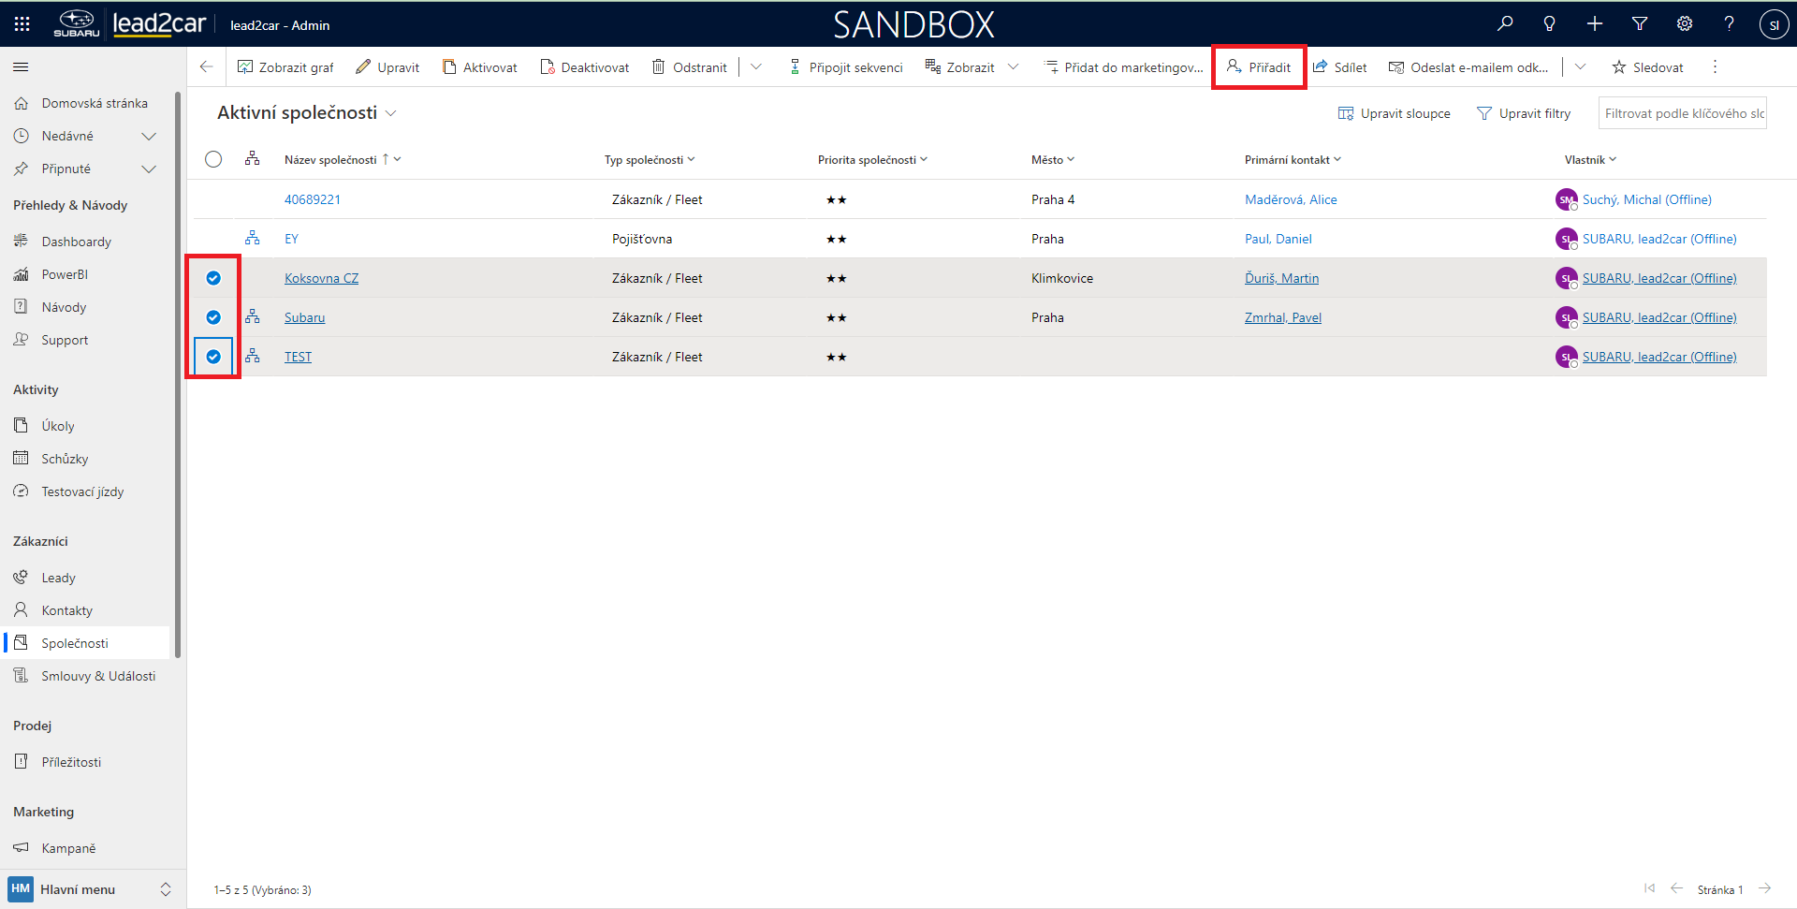The height and width of the screenshot is (909, 1797).
Task: Open the settings gear icon
Action: (1685, 24)
